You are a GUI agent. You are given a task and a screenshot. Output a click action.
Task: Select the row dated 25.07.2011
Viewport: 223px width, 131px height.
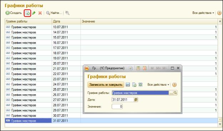(x=111, y=90)
